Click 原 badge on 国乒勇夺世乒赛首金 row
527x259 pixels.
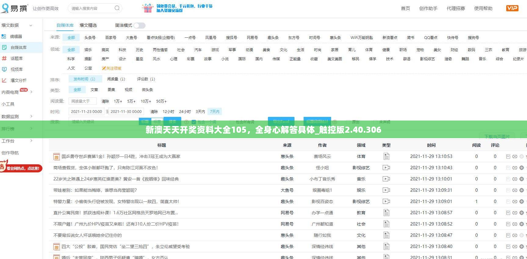pos(56,157)
